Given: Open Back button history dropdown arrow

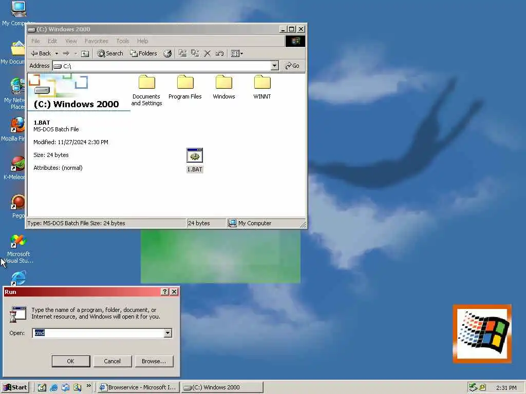Looking at the screenshot, I should pos(57,53).
